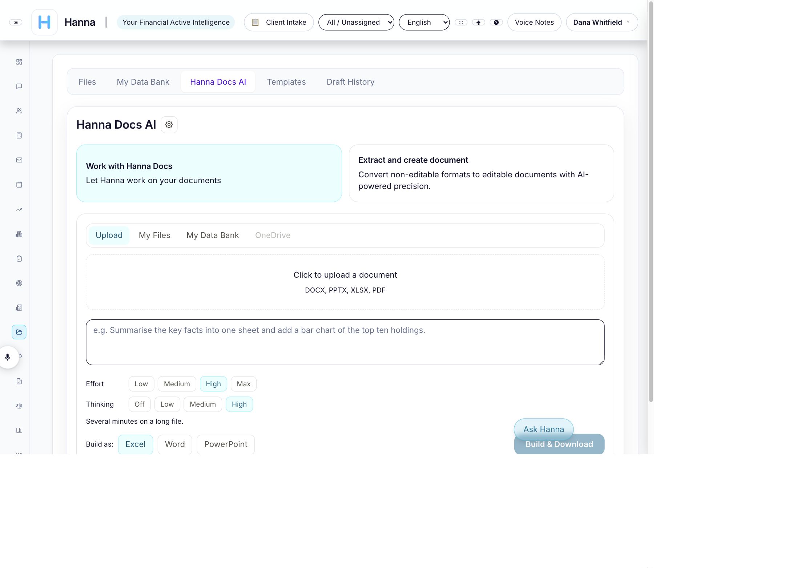Click the upload a document drop zone
This screenshot has width=809, height=568.
click(345, 282)
